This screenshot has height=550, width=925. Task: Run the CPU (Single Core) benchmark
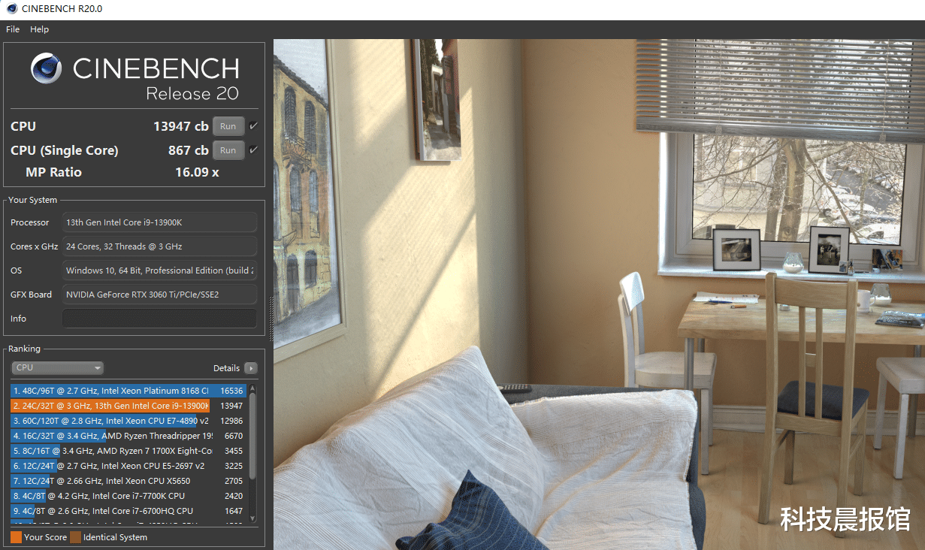pos(228,150)
